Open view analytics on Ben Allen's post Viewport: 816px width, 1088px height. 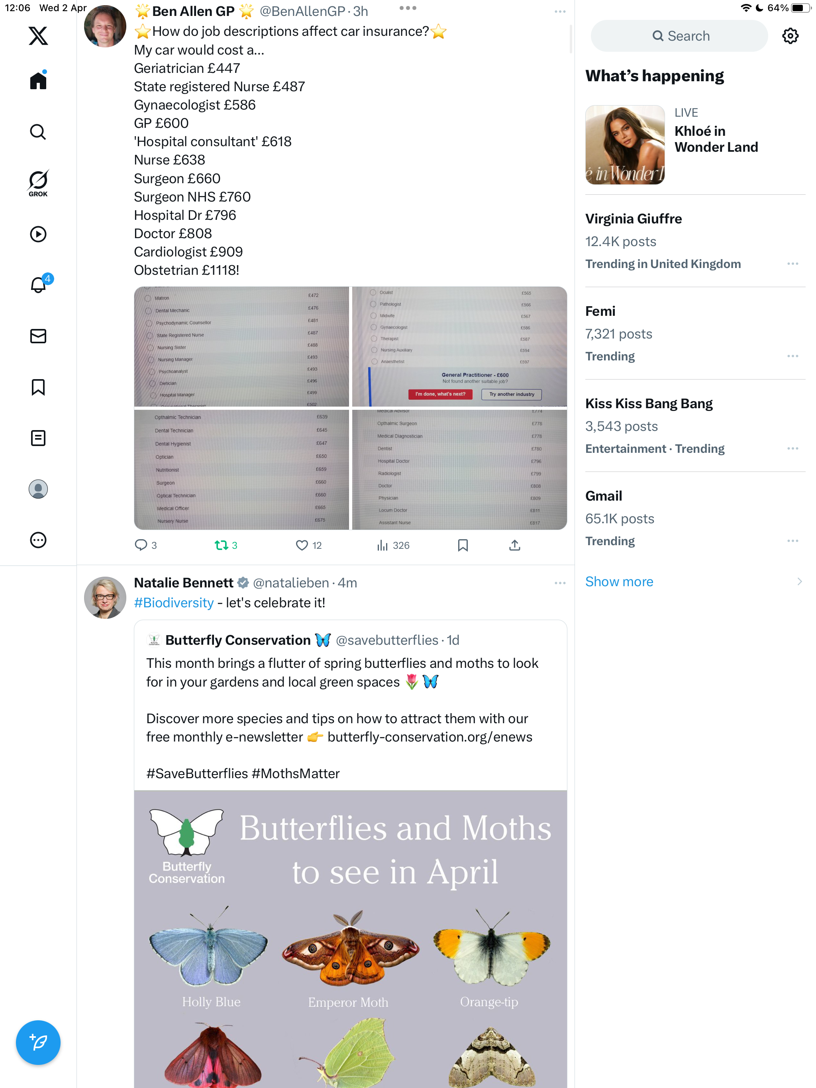pos(393,545)
